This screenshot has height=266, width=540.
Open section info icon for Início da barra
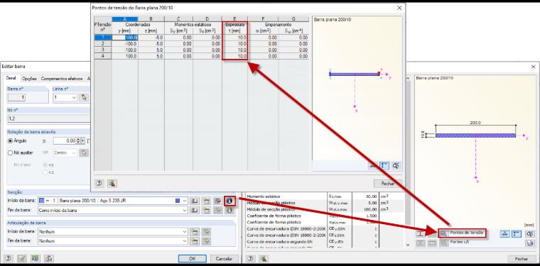tap(229, 201)
